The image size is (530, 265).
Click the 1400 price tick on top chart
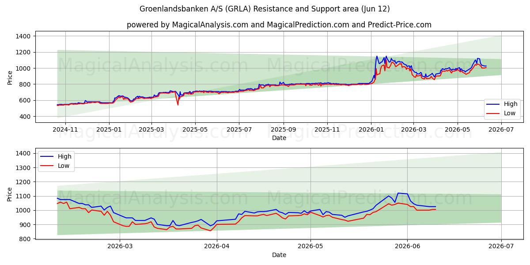click(23, 36)
